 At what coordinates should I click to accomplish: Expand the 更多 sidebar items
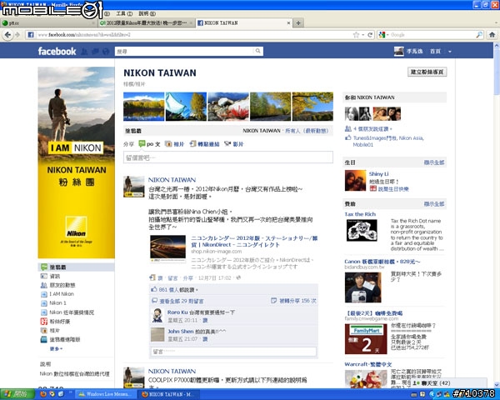(x=56, y=349)
